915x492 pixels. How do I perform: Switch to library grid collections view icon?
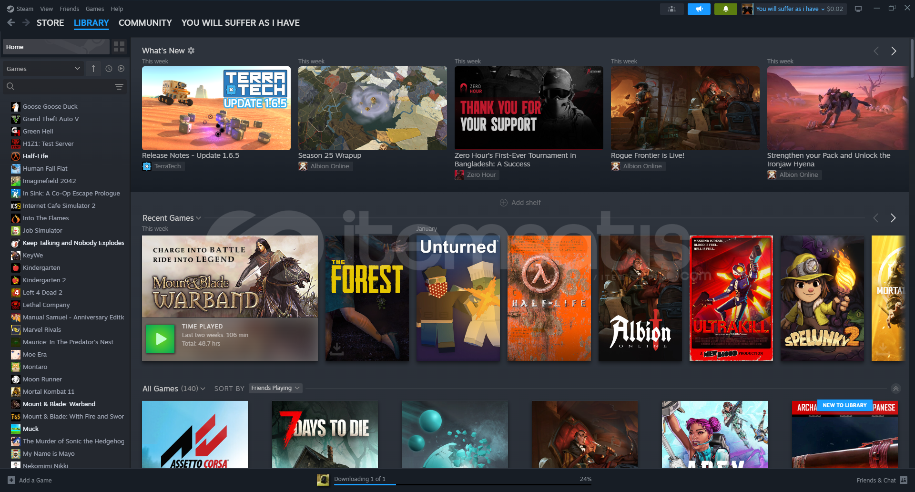[119, 47]
